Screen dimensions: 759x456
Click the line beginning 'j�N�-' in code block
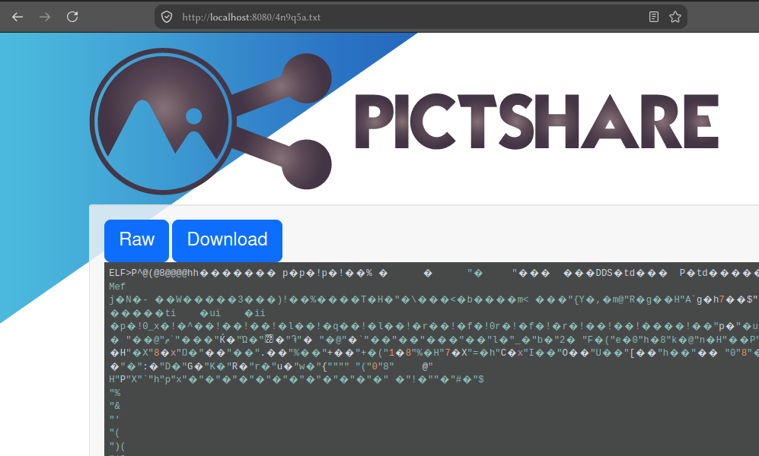[434, 299]
